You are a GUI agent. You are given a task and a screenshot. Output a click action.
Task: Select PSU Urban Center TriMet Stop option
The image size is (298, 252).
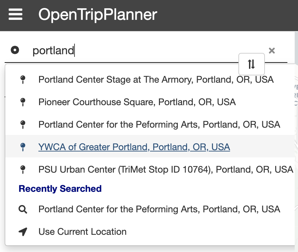166,170
